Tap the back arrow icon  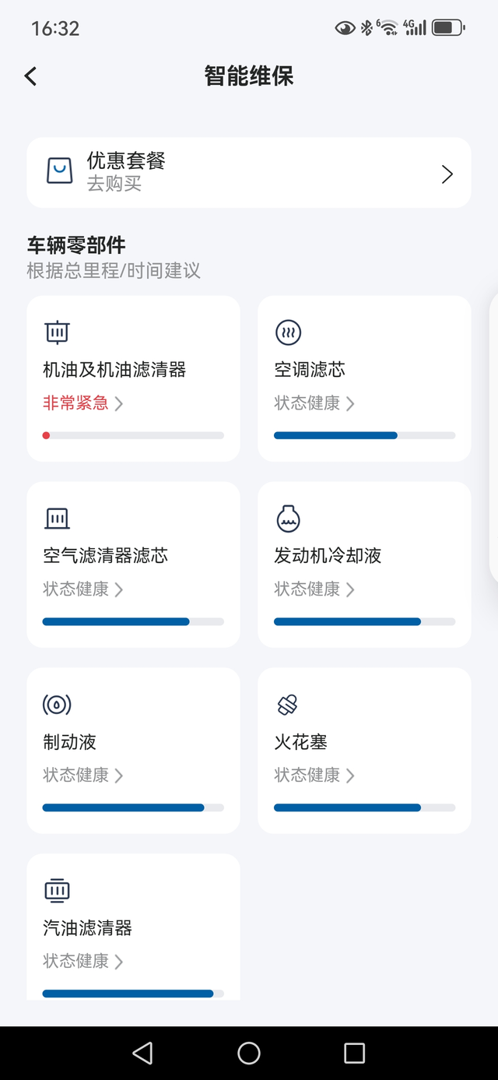31,76
